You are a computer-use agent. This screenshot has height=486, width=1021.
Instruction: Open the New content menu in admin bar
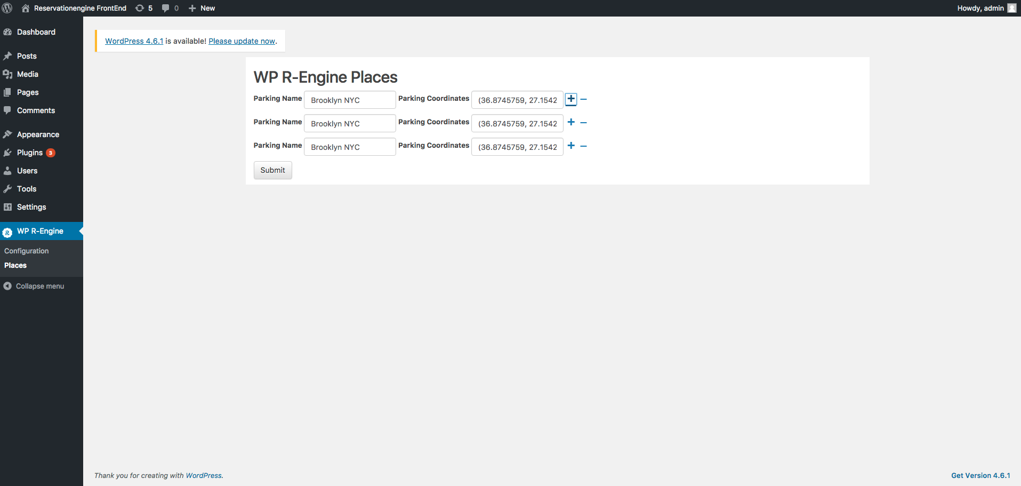click(x=202, y=8)
